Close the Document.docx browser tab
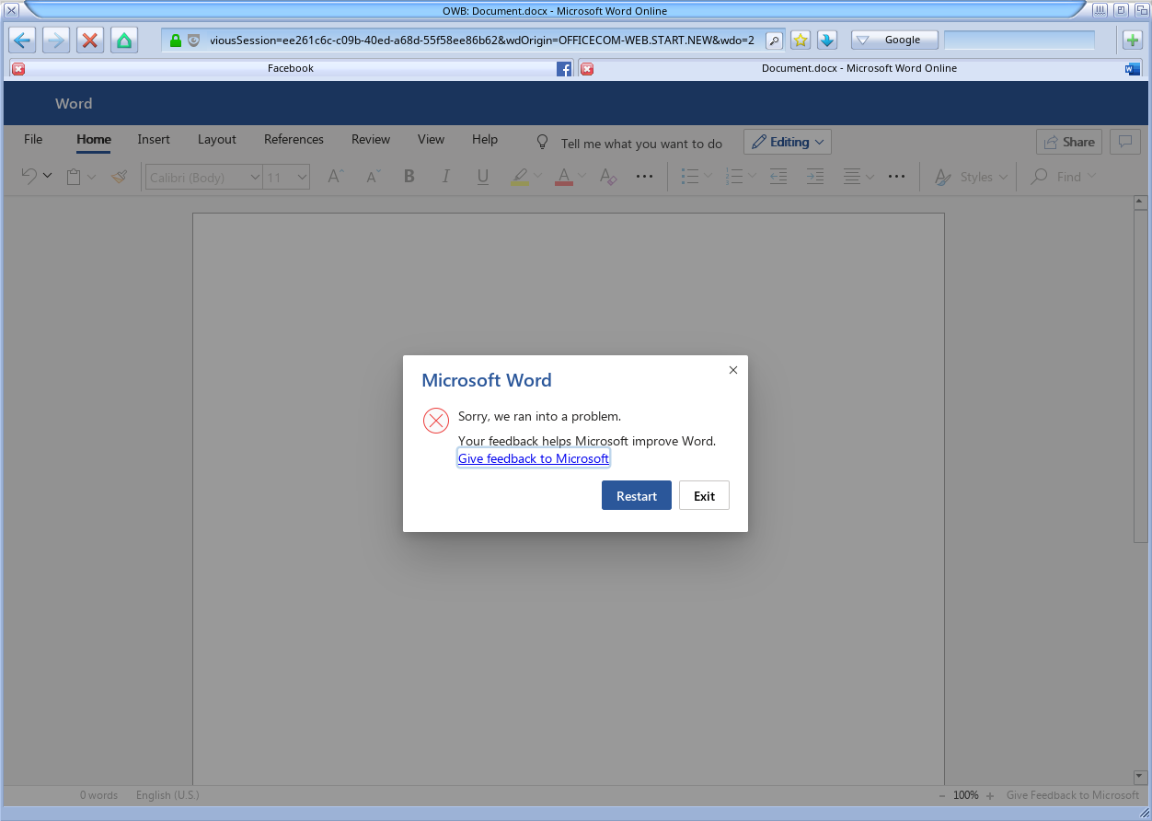 [x=587, y=69]
